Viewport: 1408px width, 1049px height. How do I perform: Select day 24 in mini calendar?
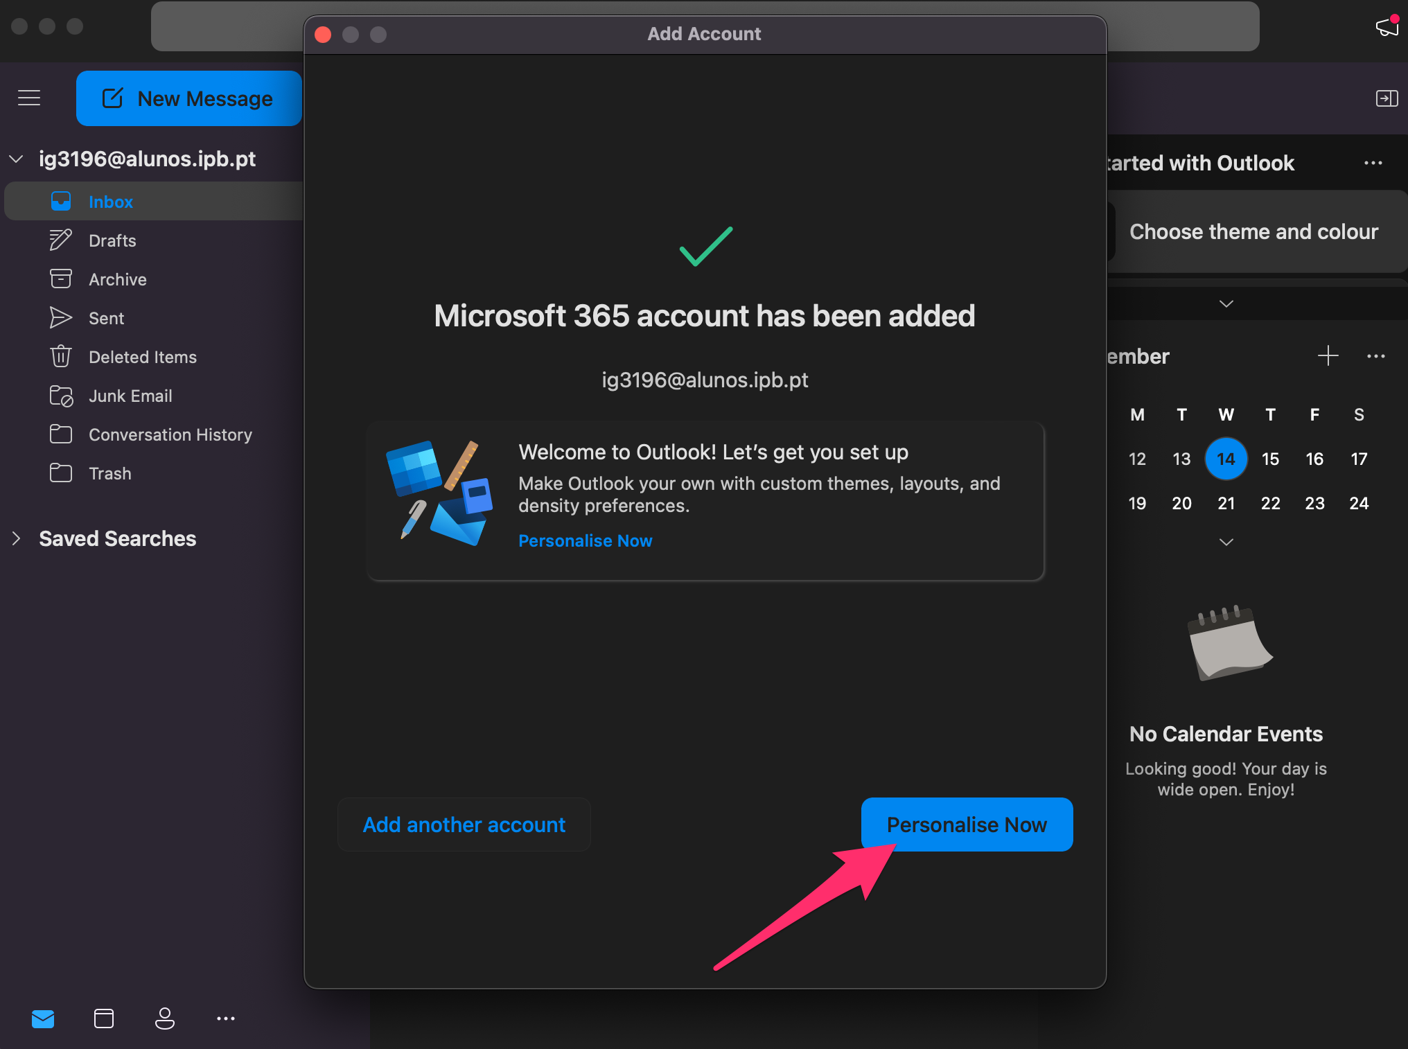click(1359, 503)
